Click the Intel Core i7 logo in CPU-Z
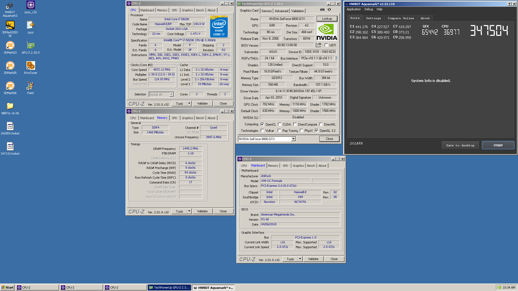518x291 pixels. (x=219, y=26)
